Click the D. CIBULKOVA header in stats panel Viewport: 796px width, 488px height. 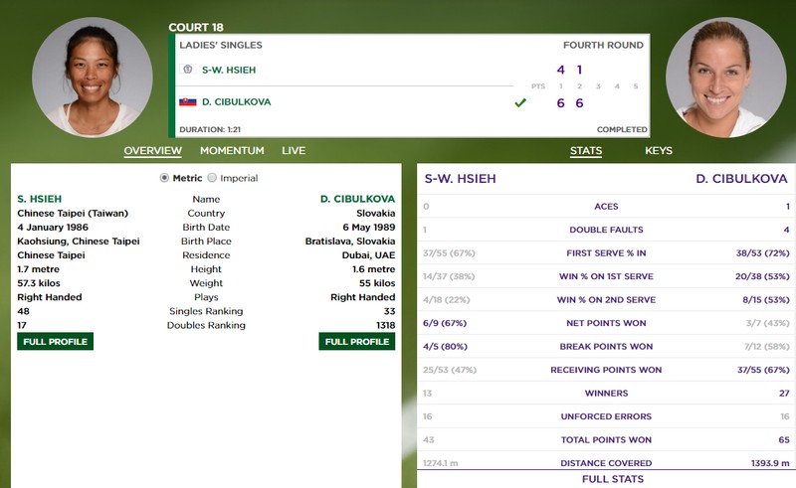[741, 179]
